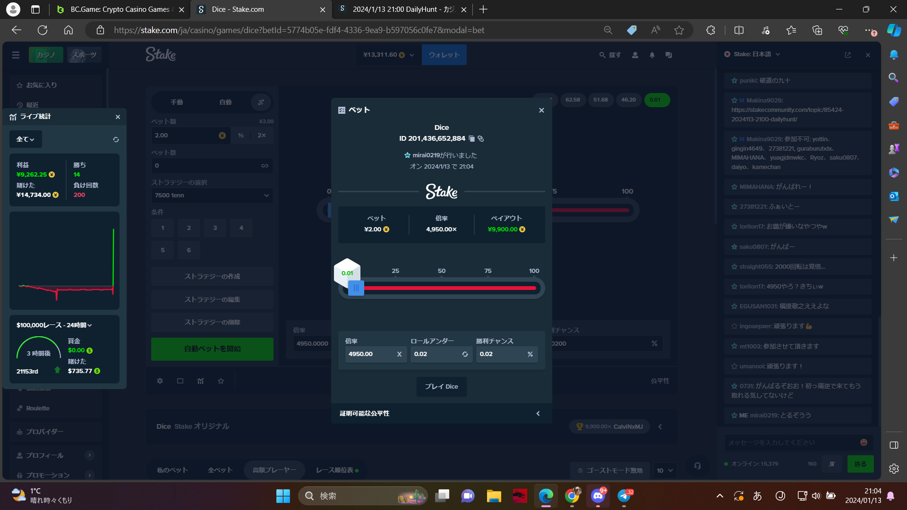Toggle chat icon in Stake header
This screenshot has height=510, width=907.
click(x=668, y=55)
